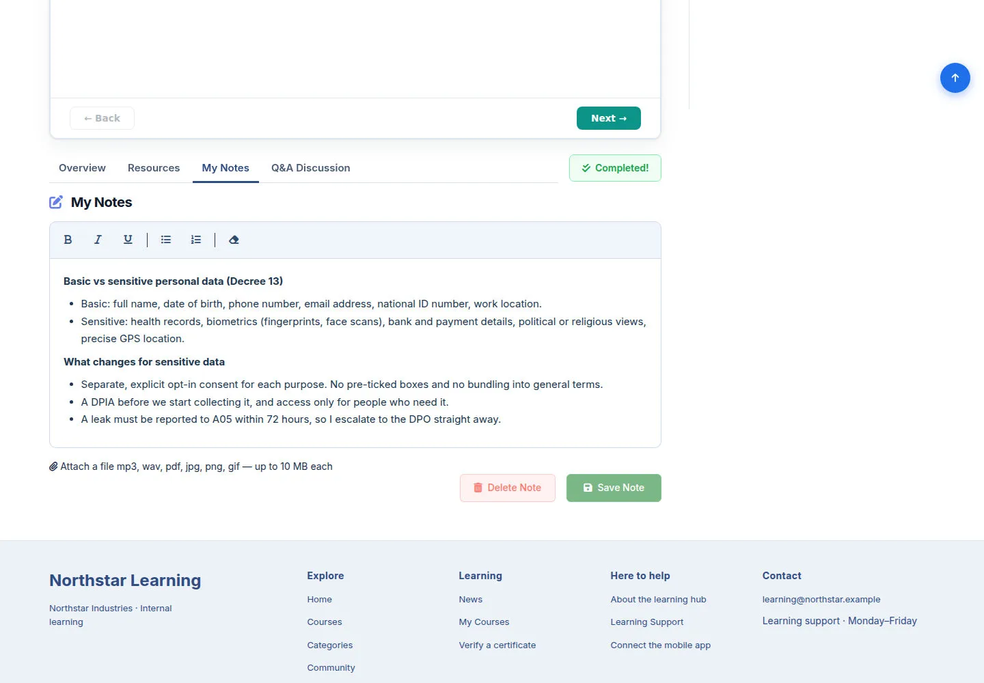The width and height of the screenshot is (984, 683).
Task: Click the 'Basic vs sensitive personal data' heading
Action: (174, 281)
